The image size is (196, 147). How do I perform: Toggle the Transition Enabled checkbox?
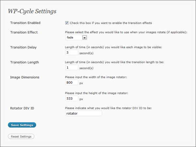[x=67, y=23]
